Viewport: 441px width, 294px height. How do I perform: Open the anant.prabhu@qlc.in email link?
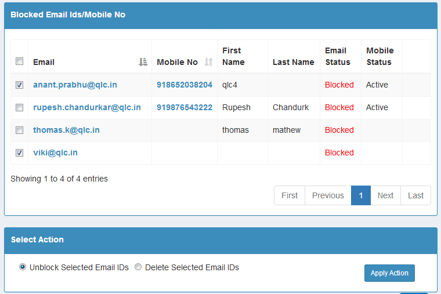tap(75, 85)
